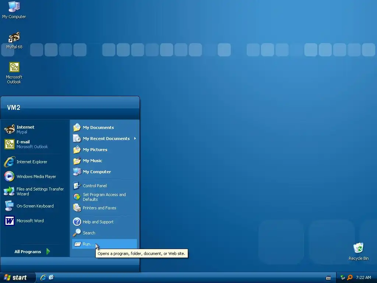The image size is (377, 283).
Task: Select the Microsoft Outlook desktop icon
Action: [14, 73]
